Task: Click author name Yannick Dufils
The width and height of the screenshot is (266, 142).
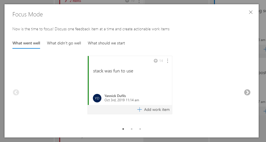Action: pos(115,96)
